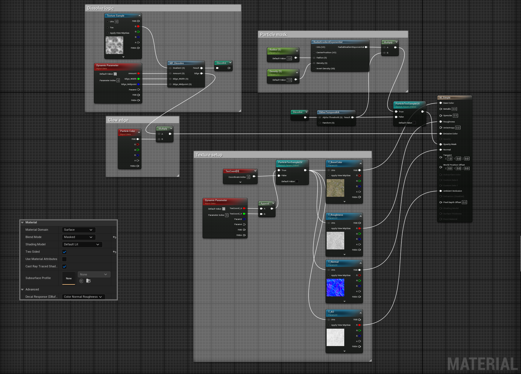Click the Texture Sample red R output pin
Screen dimensions: 521x374
[138, 26]
